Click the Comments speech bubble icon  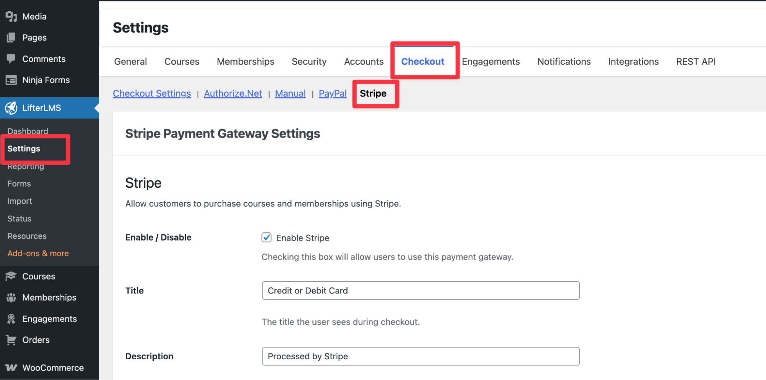click(x=11, y=59)
